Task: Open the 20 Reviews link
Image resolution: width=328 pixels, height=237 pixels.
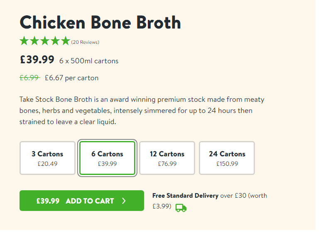Action: [85, 42]
